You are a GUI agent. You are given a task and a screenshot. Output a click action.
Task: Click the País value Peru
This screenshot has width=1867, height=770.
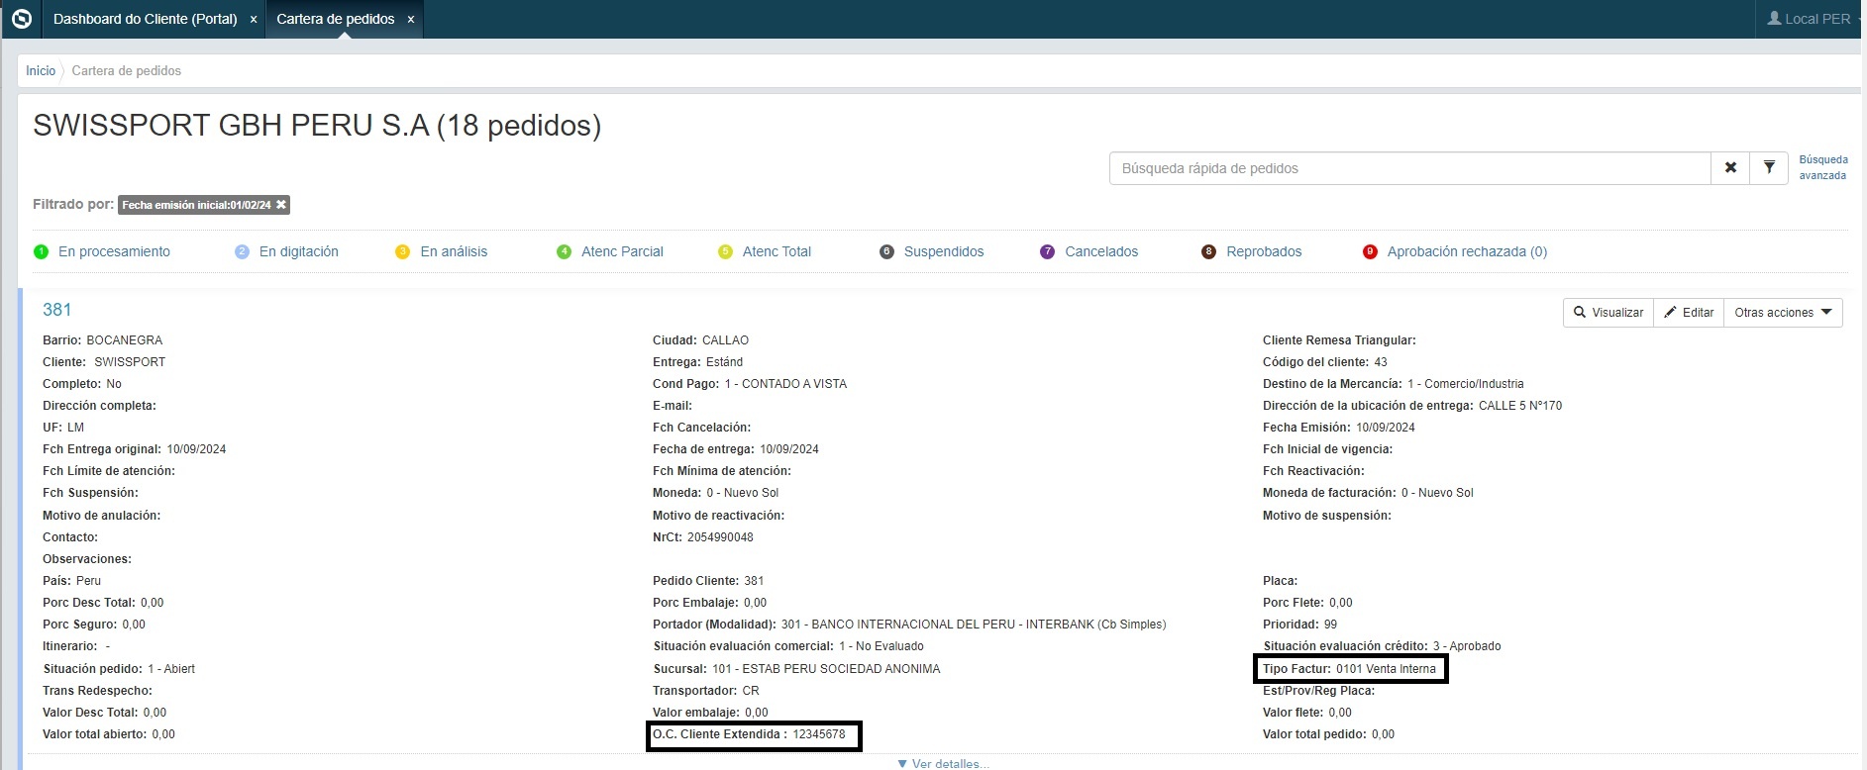coord(89,581)
